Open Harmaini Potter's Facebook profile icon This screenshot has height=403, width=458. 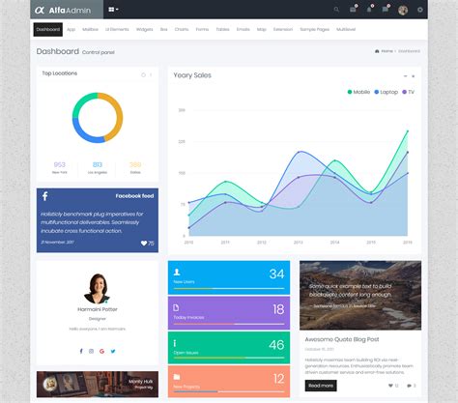pos(81,351)
